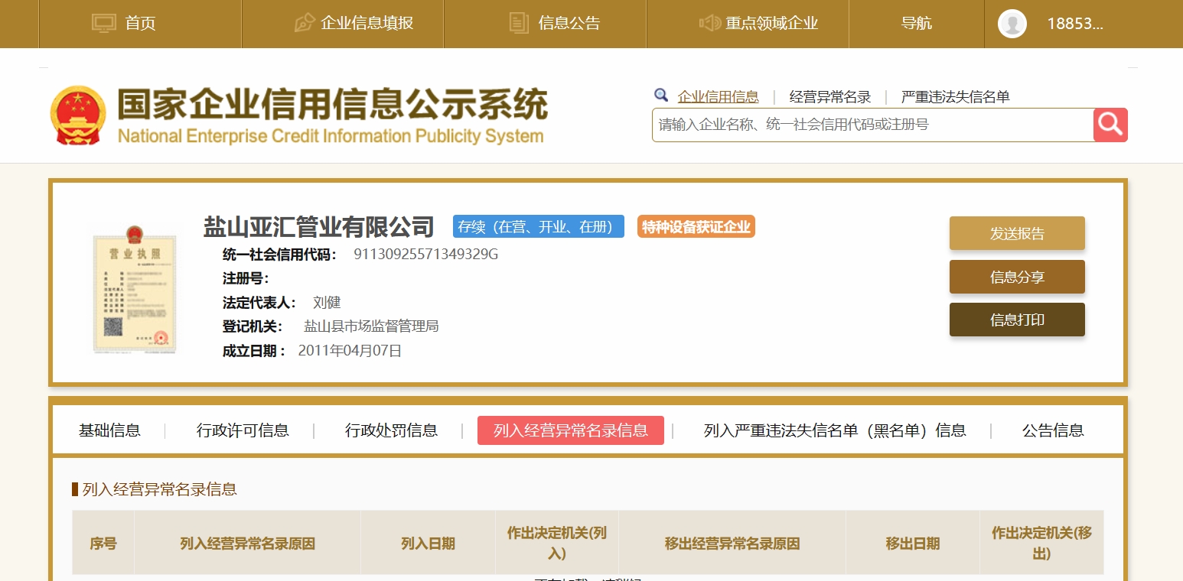Click the 特种设备获证企业 tag
Viewport: 1183px width, 581px height.
pos(696,226)
